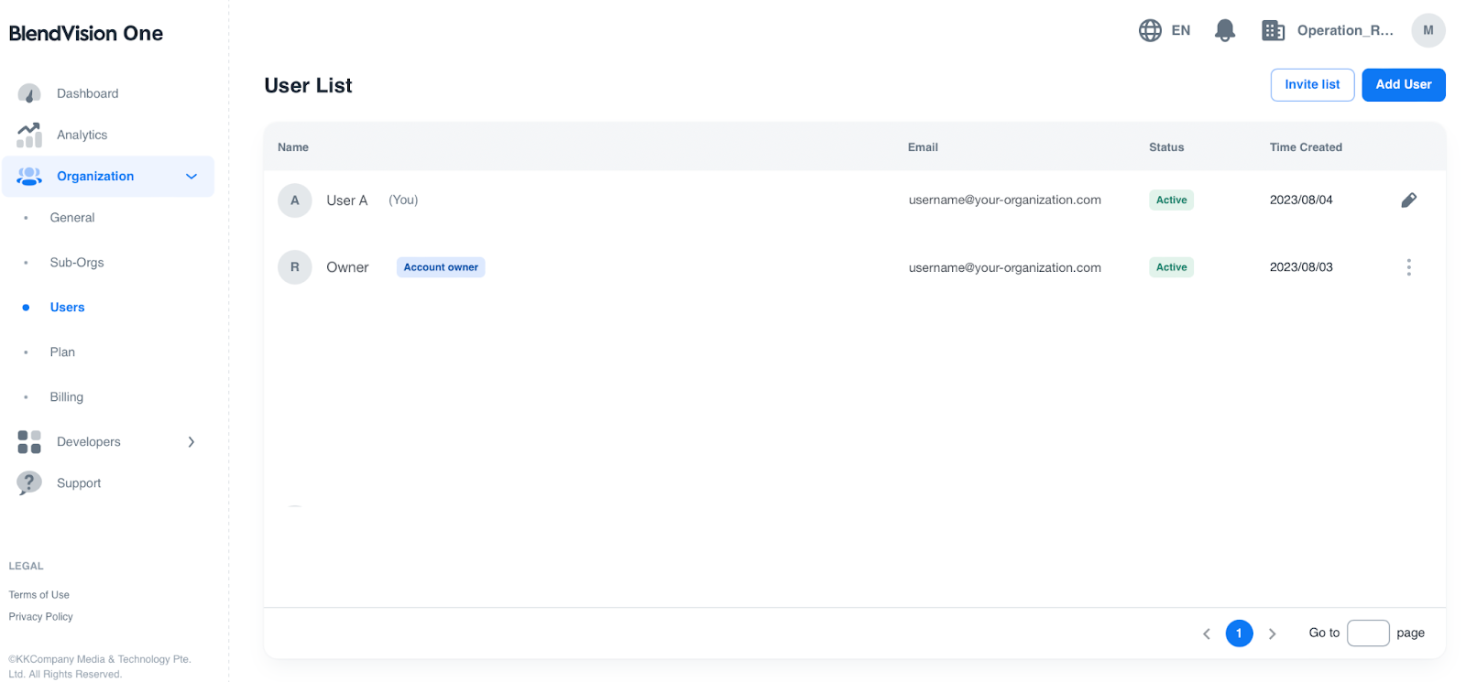1466x682 pixels.
Task: Edit User A with the pencil icon
Action: pos(1408,200)
